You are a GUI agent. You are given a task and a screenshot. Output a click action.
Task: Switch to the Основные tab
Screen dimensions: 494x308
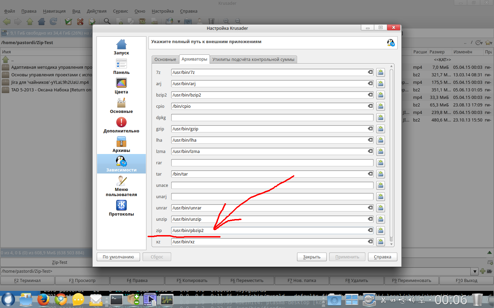(165, 60)
